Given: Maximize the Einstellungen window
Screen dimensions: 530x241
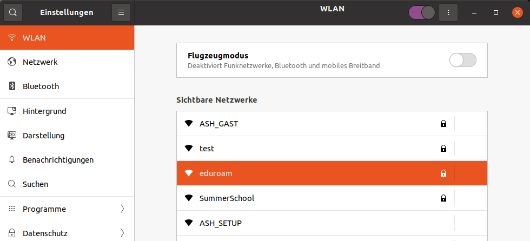Looking at the screenshot, I should [x=496, y=12].
